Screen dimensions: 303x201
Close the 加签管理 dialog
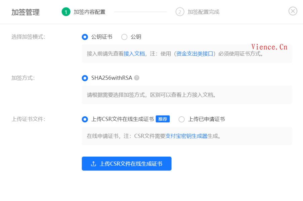pyautogui.click(x=293, y=11)
